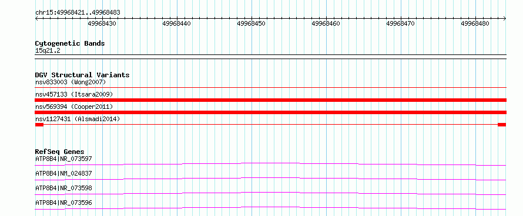Click the left red block of nsv1127431
The width and height of the screenshot is (523, 216).
point(39,125)
